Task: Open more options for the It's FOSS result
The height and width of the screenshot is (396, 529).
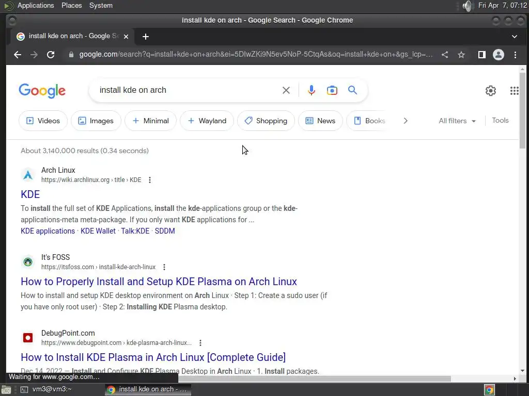Action: click(164, 267)
